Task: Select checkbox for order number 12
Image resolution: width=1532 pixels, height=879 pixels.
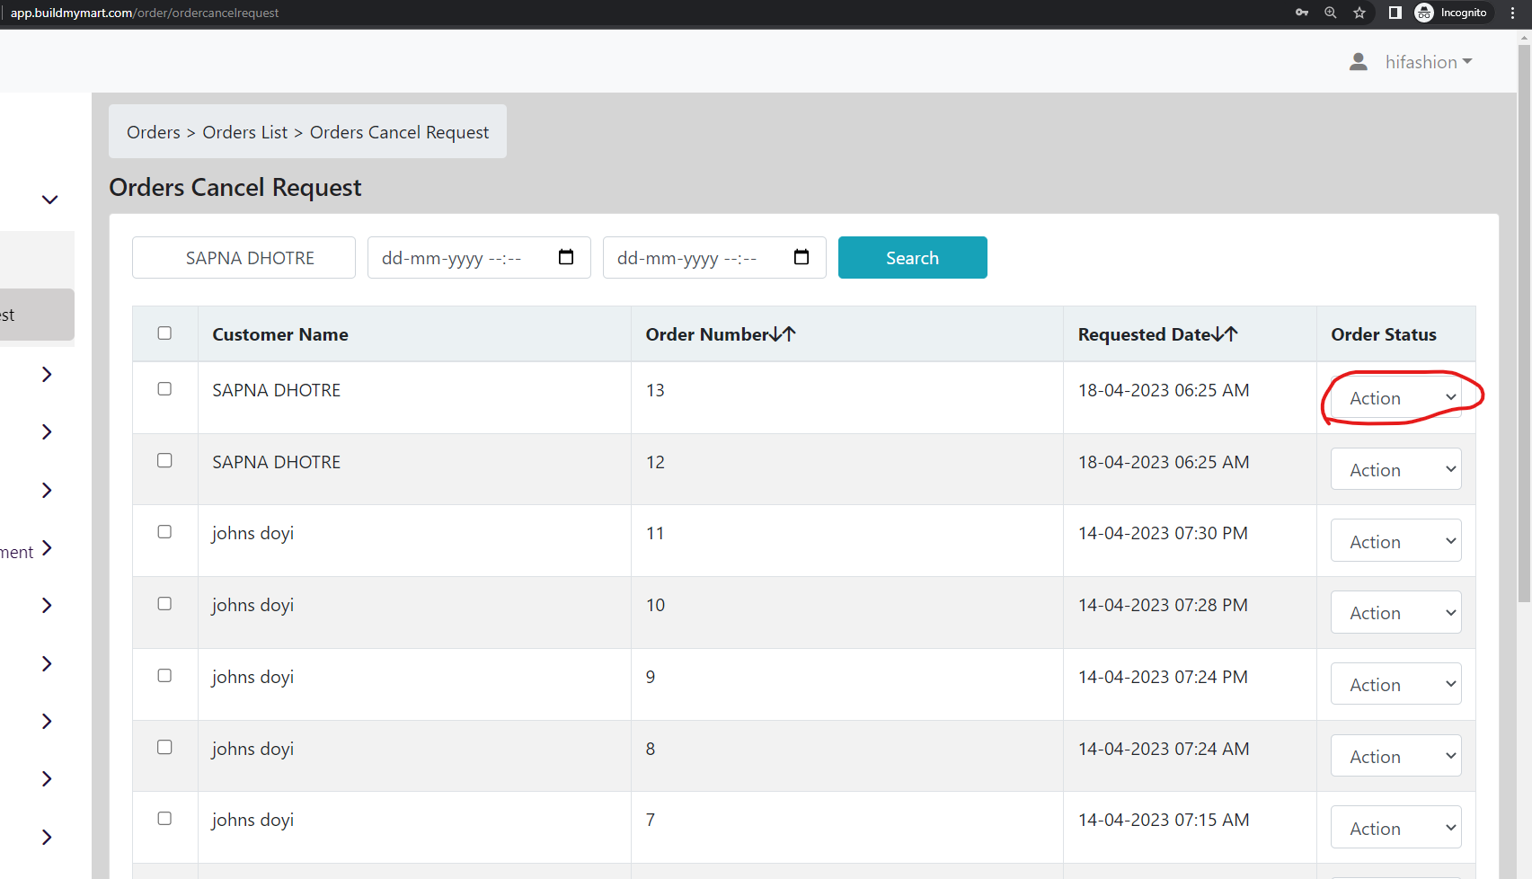Action: pos(164,460)
